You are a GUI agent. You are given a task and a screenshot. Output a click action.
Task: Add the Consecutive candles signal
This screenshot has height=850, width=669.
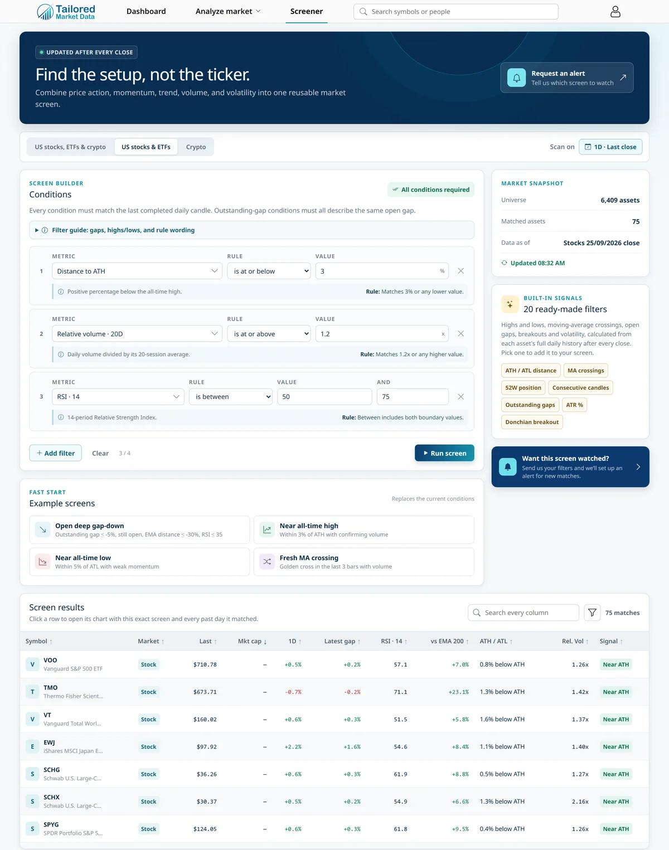580,388
